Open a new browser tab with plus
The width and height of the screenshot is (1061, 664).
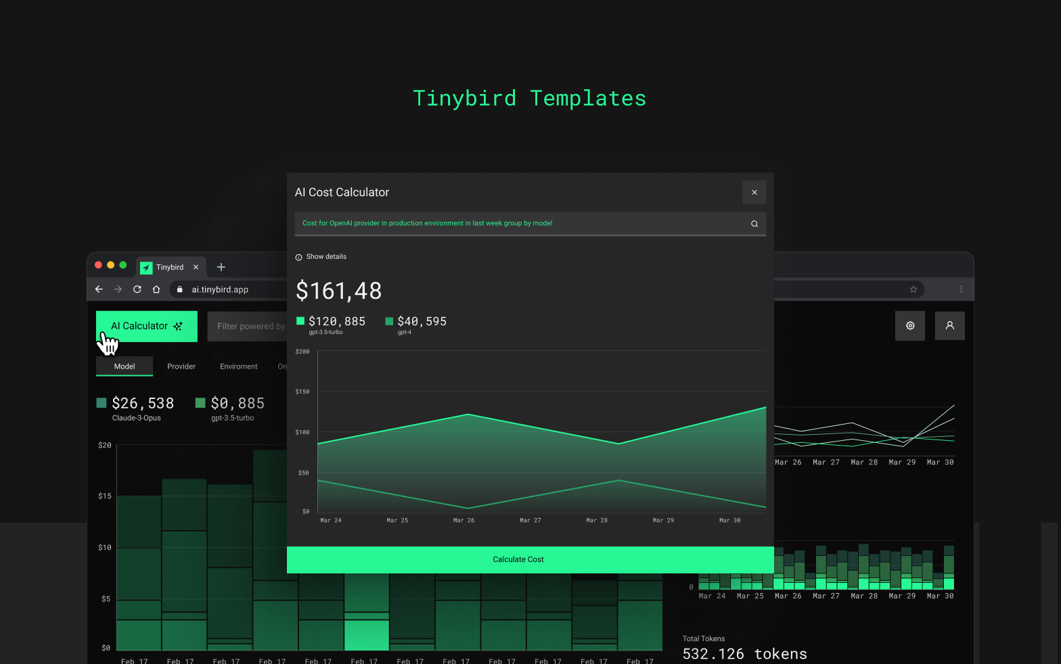pyautogui.click(x=221, y=267)
